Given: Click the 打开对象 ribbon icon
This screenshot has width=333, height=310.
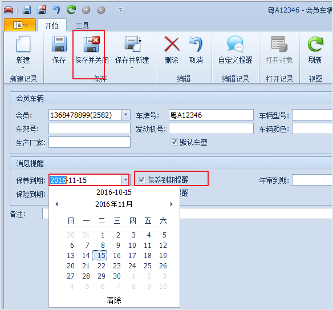Looking at the screenshot, I should click(x=279, y=44).
